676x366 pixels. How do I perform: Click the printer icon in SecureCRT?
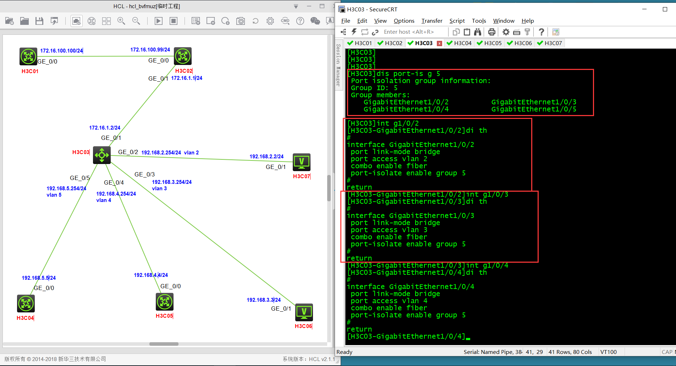[x=491, y=32]
